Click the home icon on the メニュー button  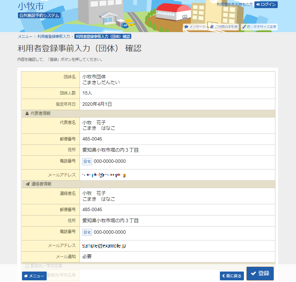[x=26, y=276]
